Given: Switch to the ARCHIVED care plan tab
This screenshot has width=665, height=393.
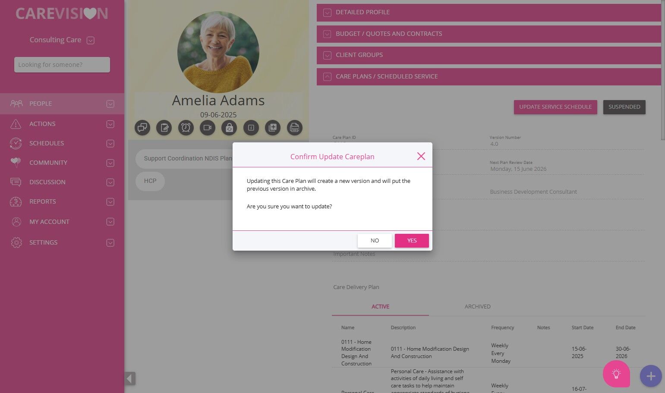Looking at the screenshot, I should point(477,307).
